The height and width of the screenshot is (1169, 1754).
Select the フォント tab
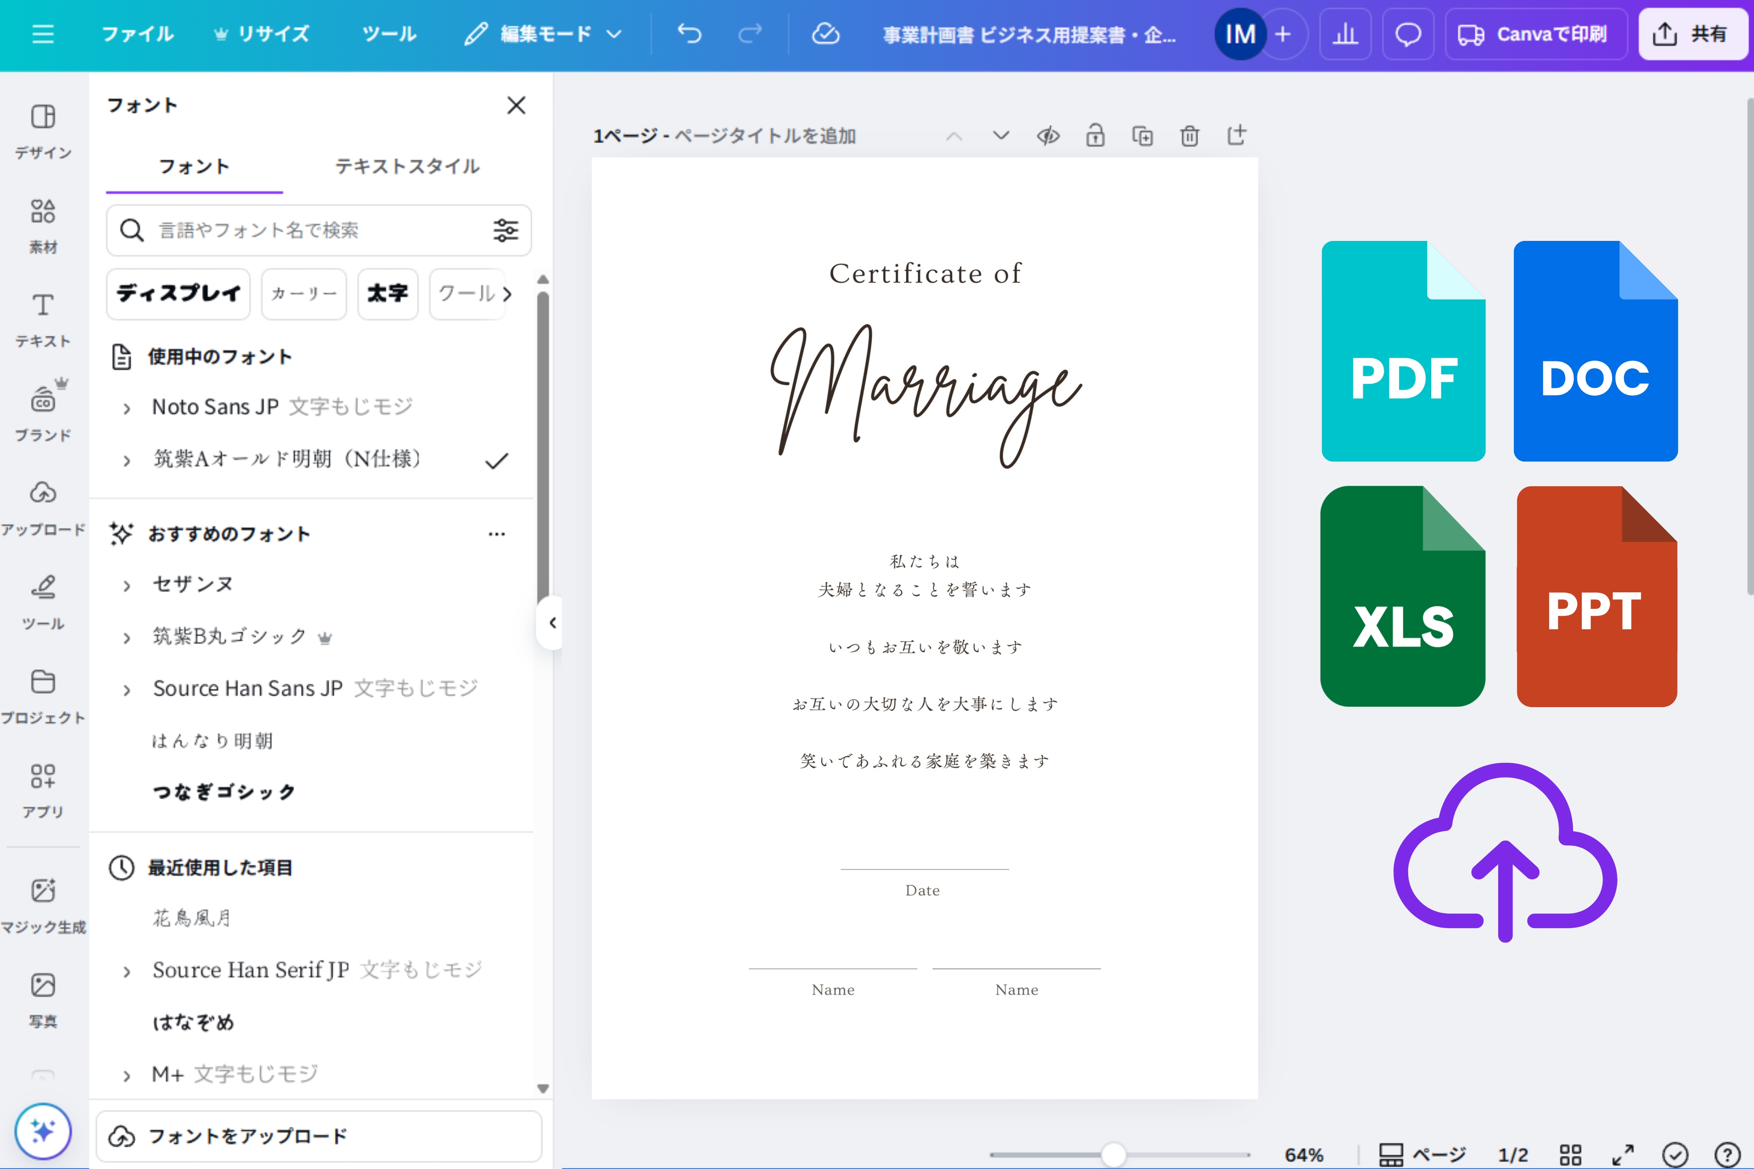click(x=194, y=166)
